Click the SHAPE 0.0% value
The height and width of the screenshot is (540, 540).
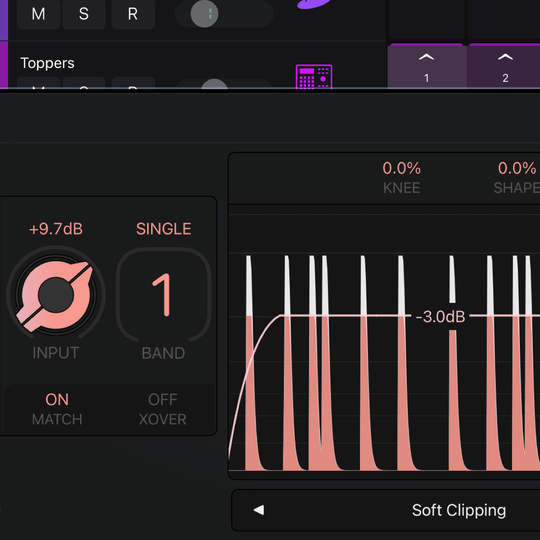click(517, 168)
